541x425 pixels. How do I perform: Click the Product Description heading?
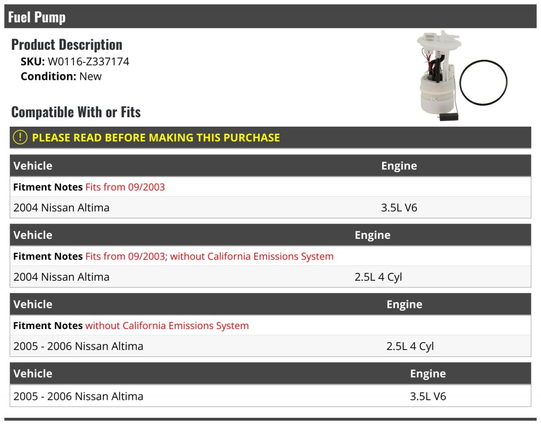click(x=67, y=45)
